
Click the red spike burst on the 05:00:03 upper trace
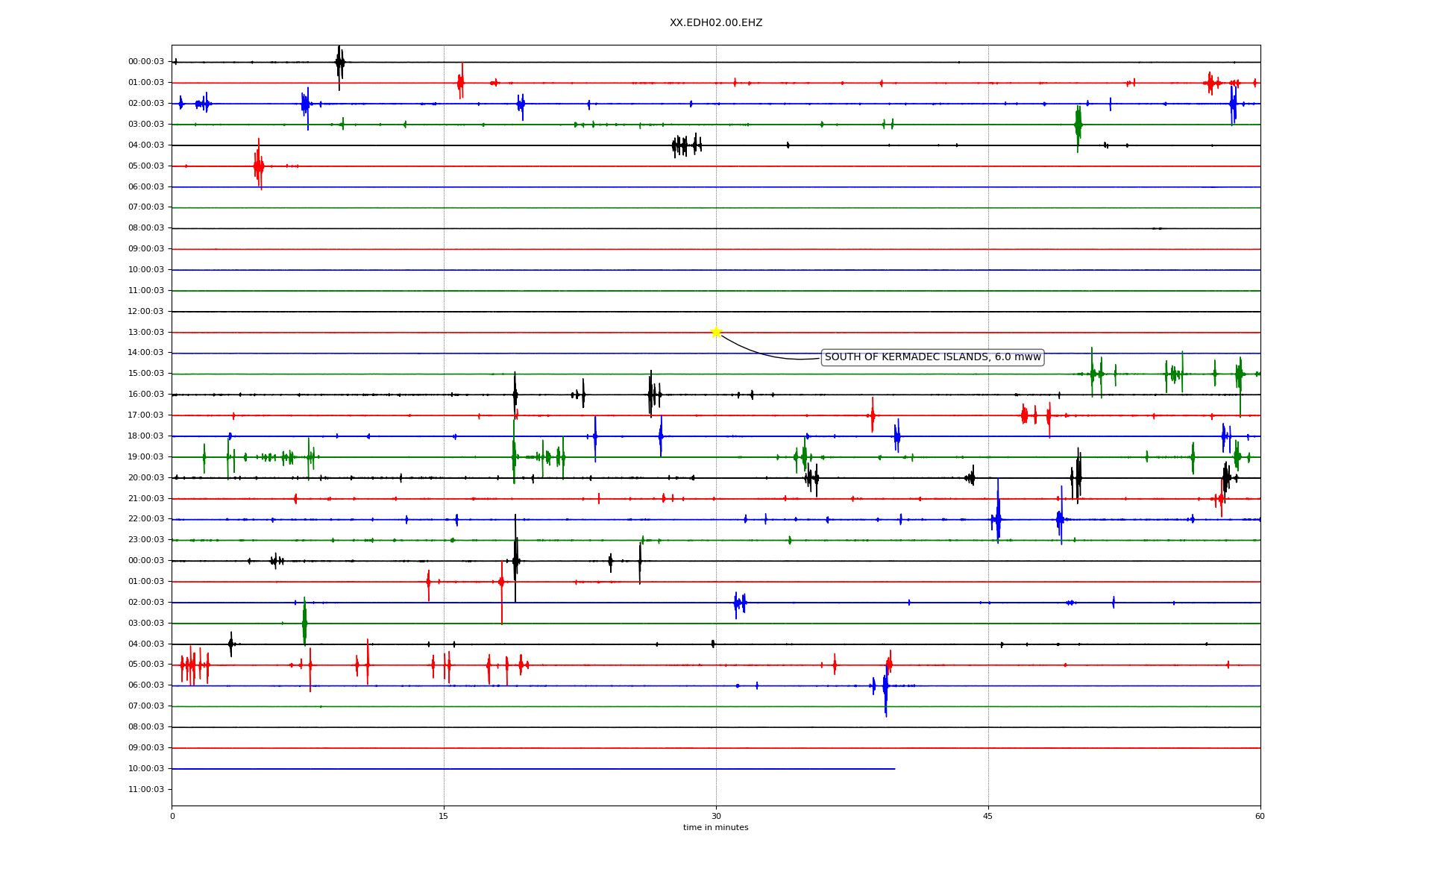(x=258, y=166)
